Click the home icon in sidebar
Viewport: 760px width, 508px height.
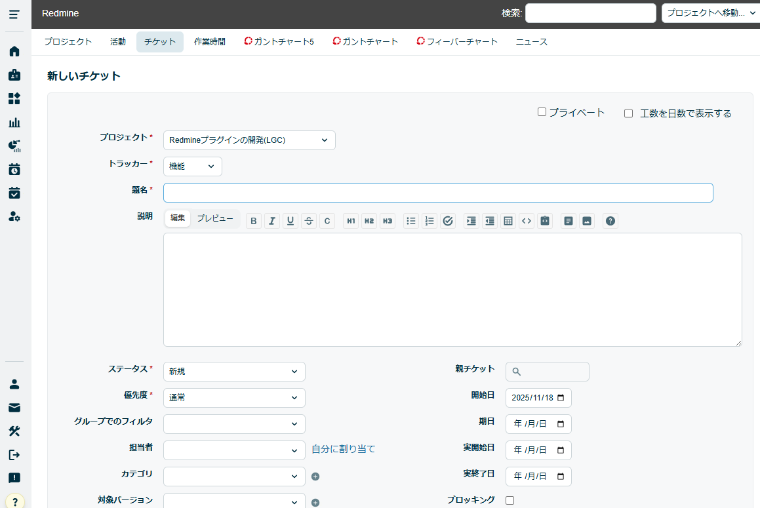pyautogui.click(x=14, y=51)
